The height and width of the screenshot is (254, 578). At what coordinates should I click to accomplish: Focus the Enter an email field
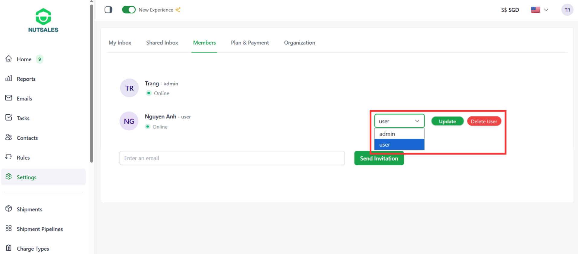[x=232, y=158]
